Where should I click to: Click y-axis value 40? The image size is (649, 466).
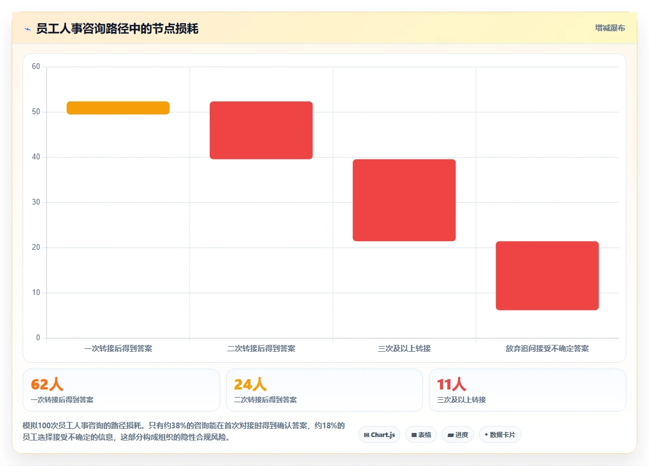[36, 157]
